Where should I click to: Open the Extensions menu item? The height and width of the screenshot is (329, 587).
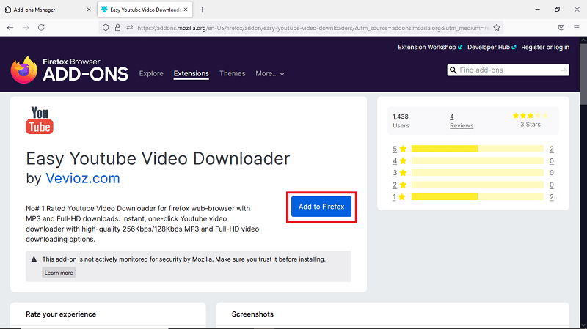click(192, 74)
